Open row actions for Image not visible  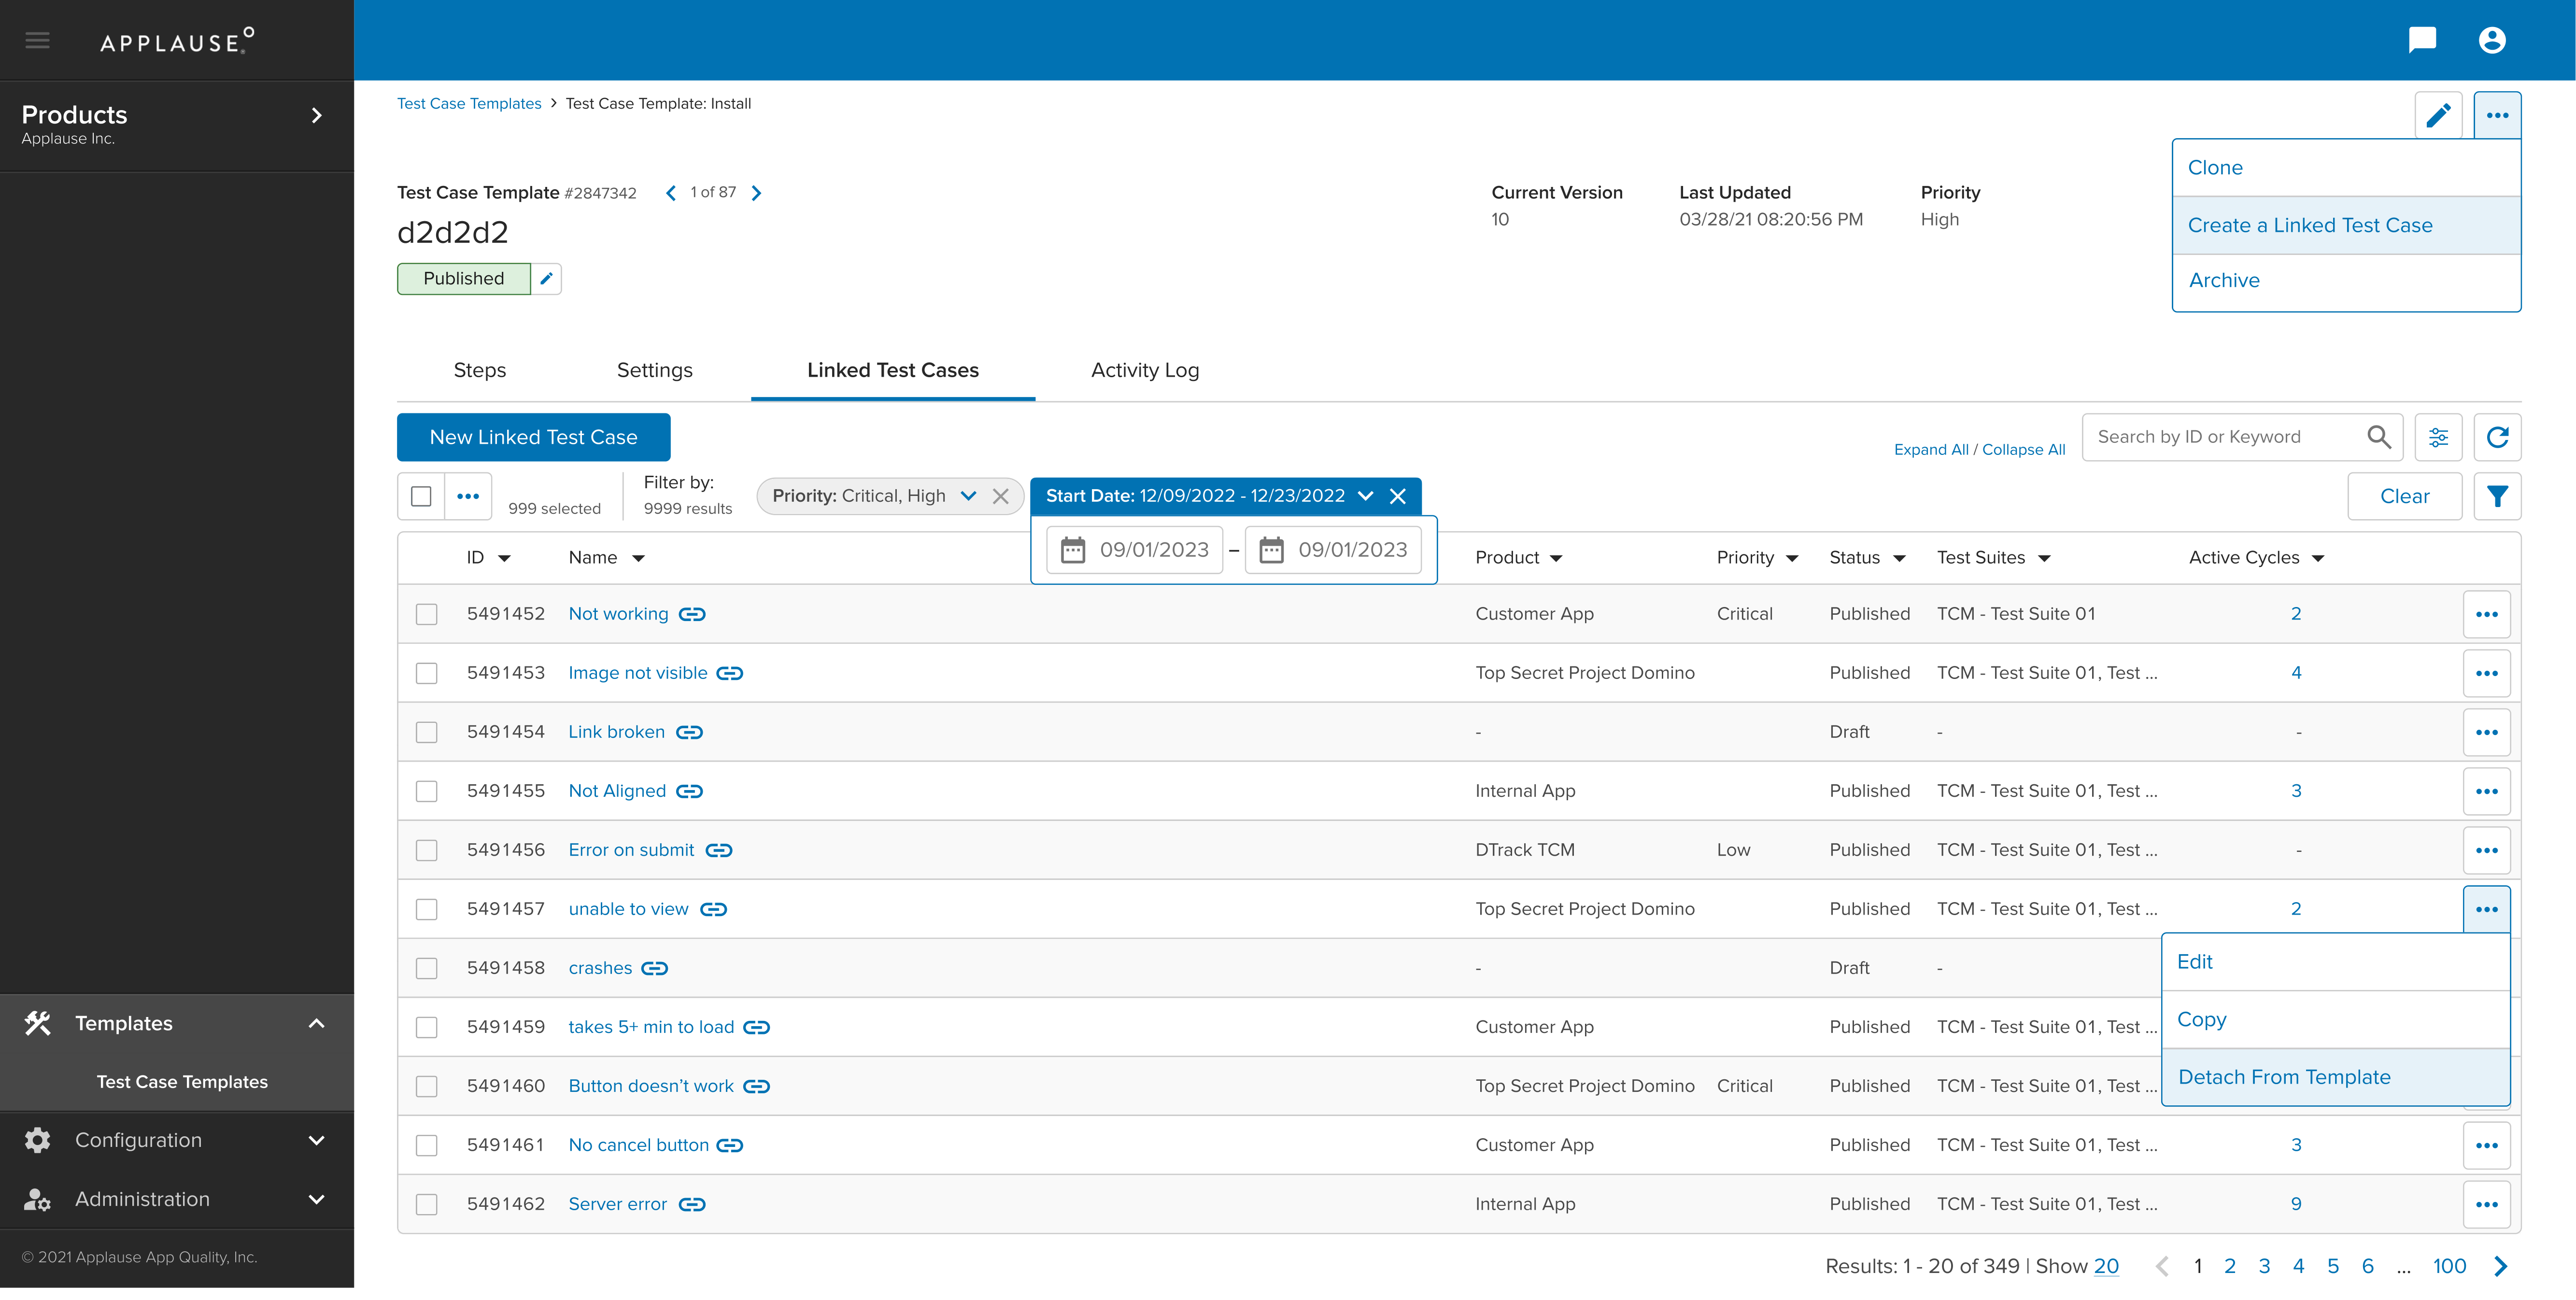2486,673
